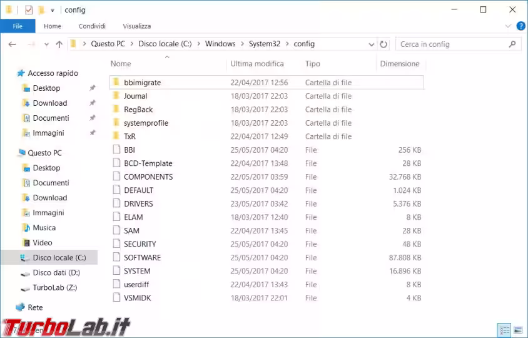Refresh the config folder view
Image resolution: width=528 pixels, height=338 pixels.
[x=383, y=44]
